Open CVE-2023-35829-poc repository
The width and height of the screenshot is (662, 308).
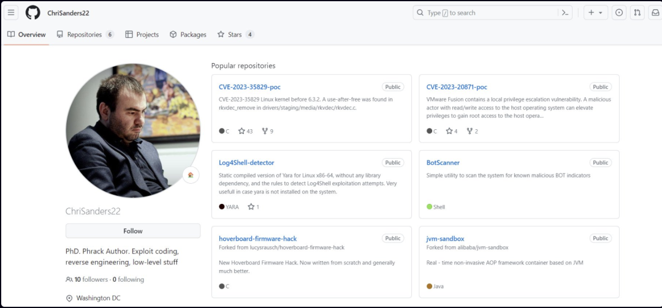click(249, 87)
